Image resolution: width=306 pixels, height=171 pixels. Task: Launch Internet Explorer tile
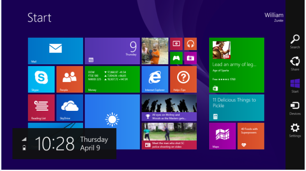pyautogui.click(x=155, y=79)
